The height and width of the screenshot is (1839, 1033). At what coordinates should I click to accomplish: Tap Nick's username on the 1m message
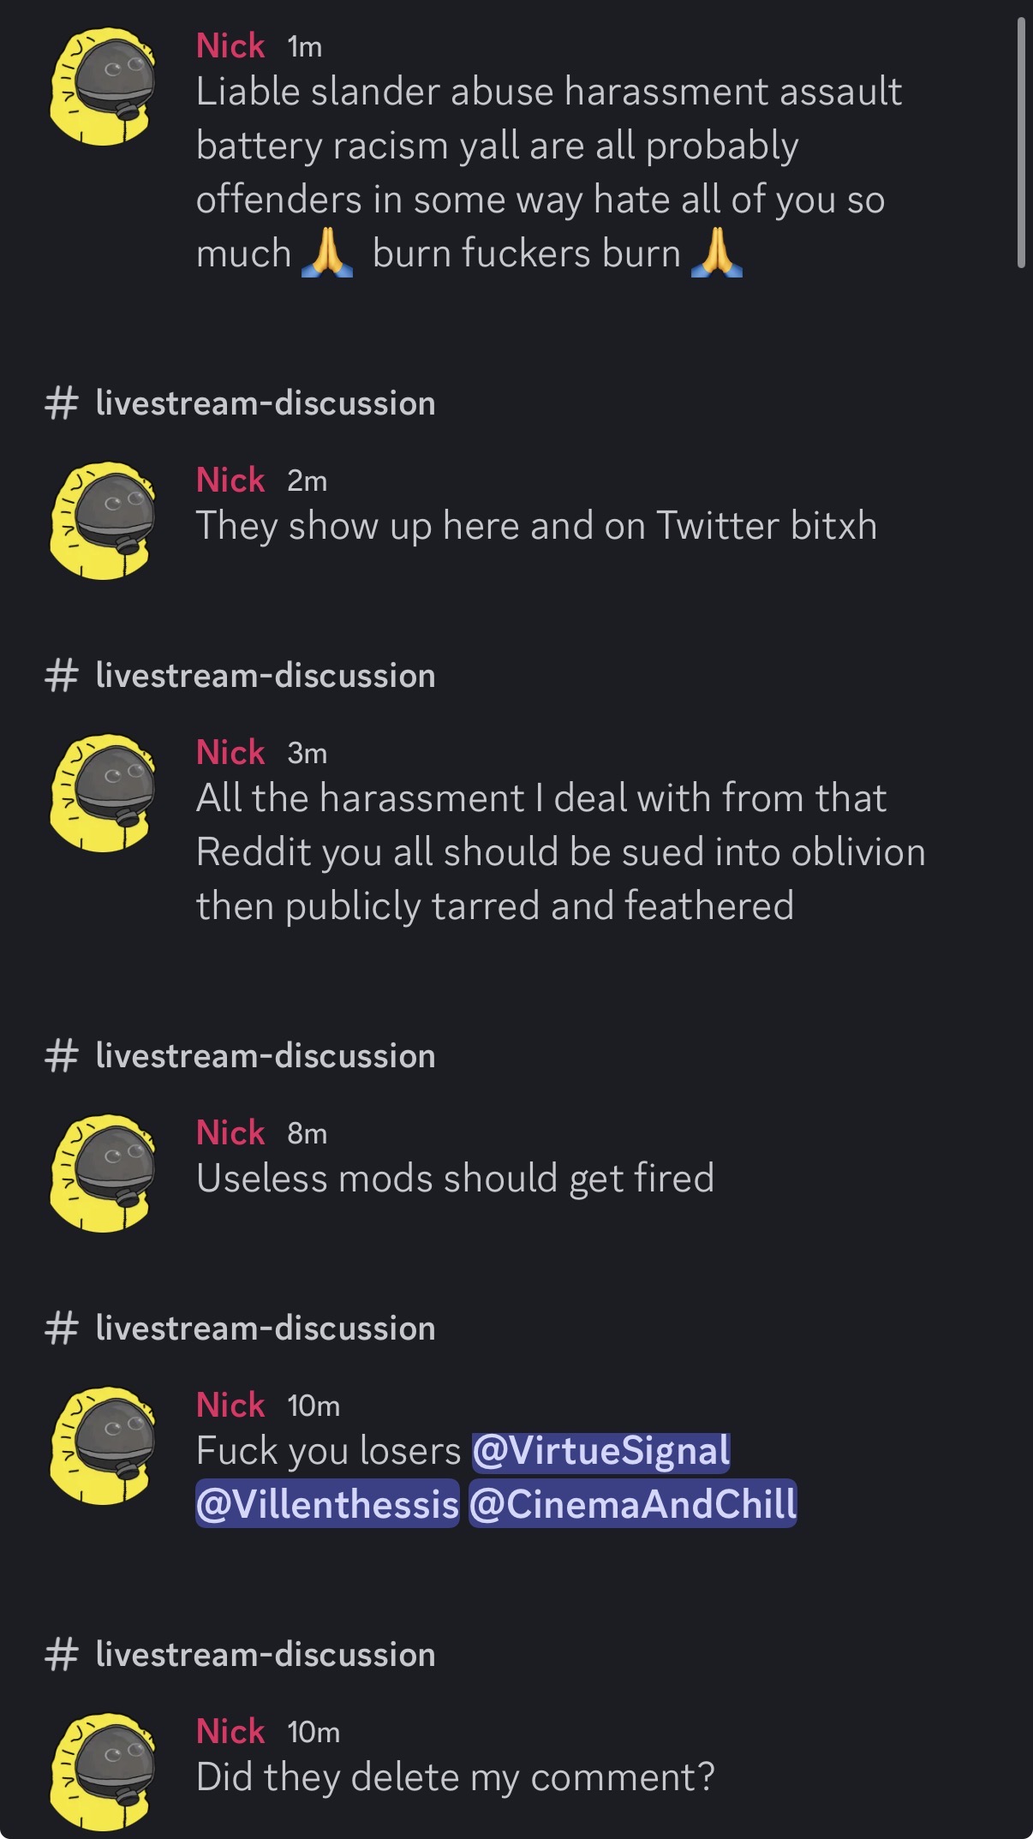(x=230, y=45)
